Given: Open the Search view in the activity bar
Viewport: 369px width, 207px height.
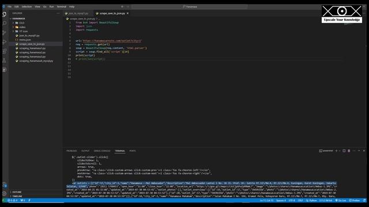Looking at the screenshot, I should point(5,23).
